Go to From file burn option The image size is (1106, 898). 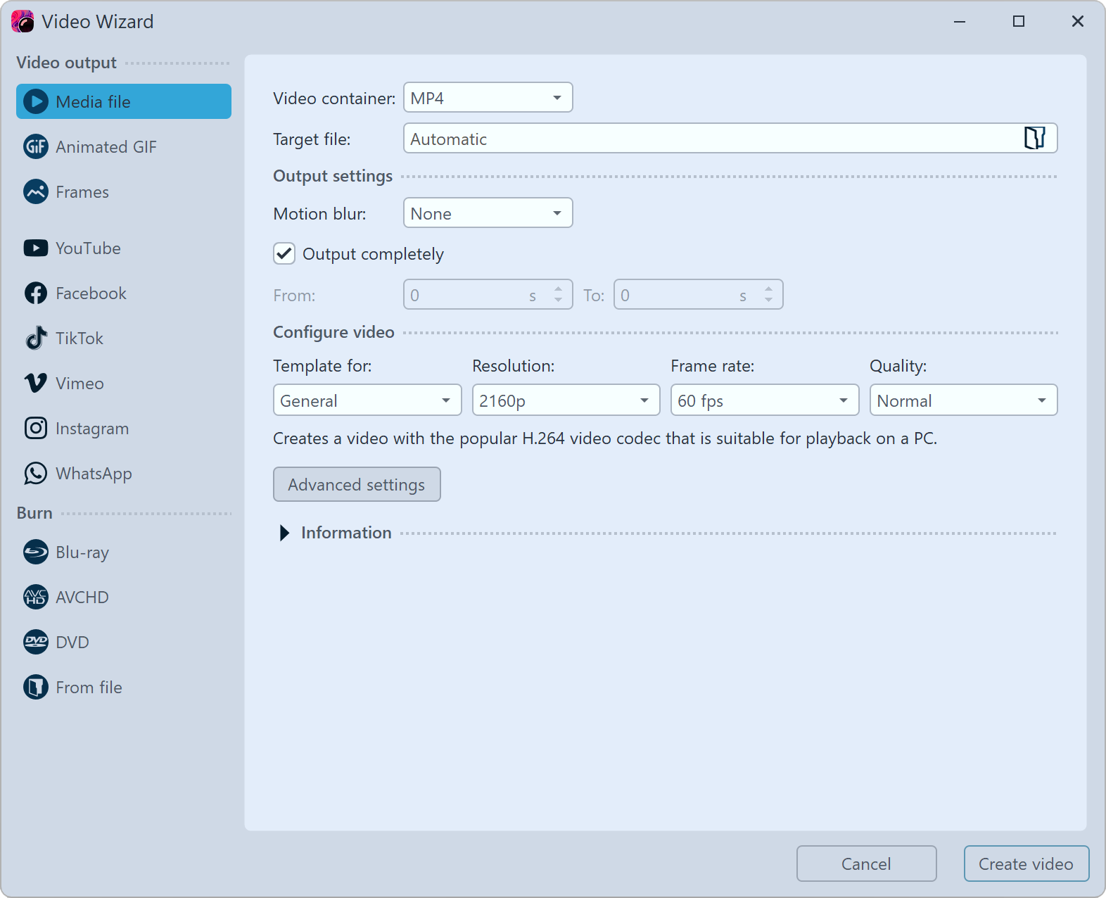point(124,688)
